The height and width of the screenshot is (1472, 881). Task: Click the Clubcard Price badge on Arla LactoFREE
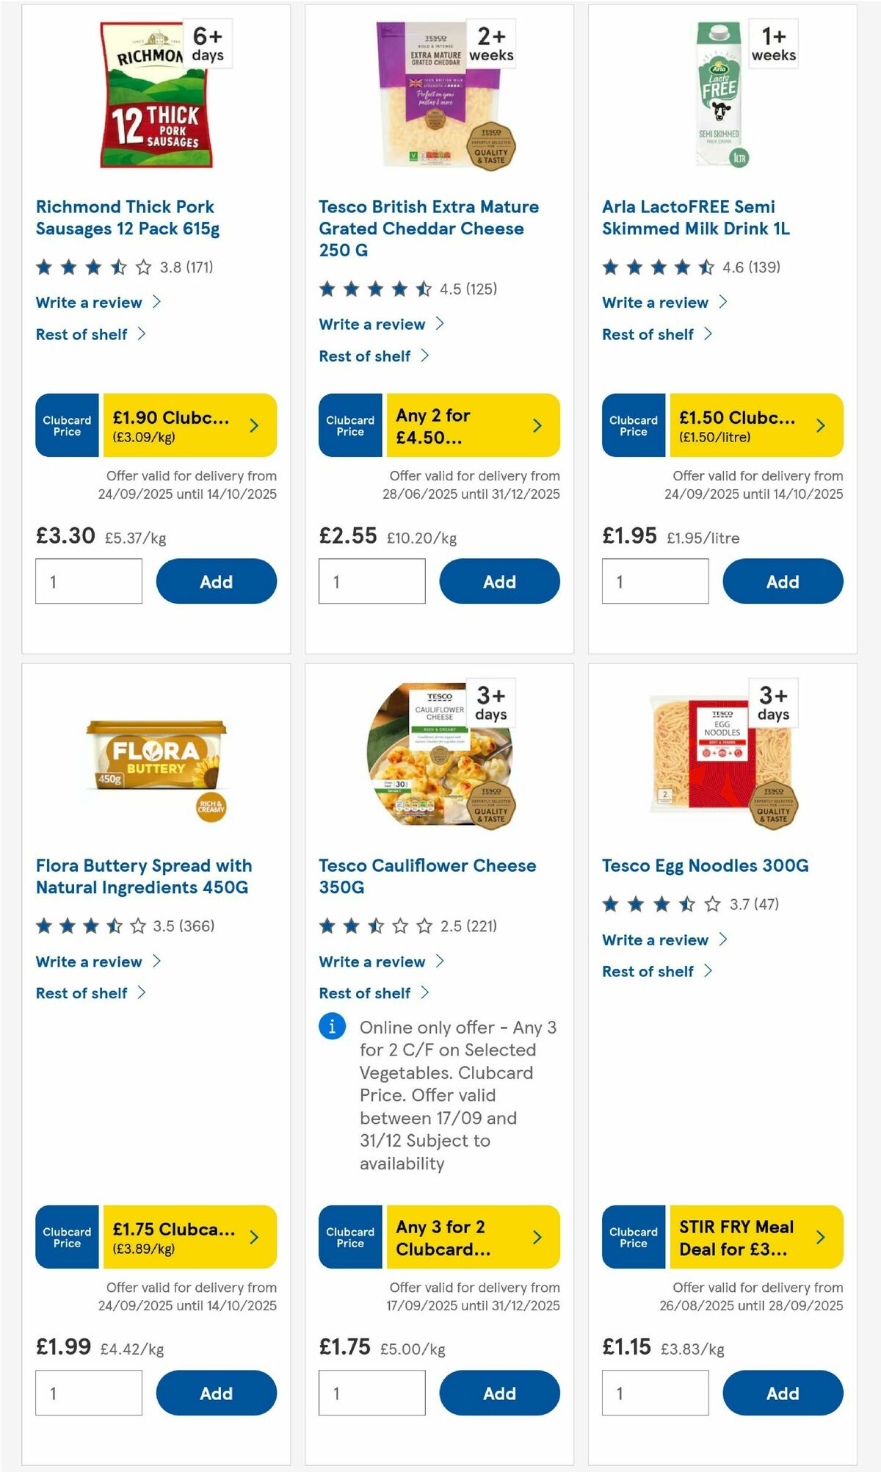pyautogui.click(x=633, y=425)
